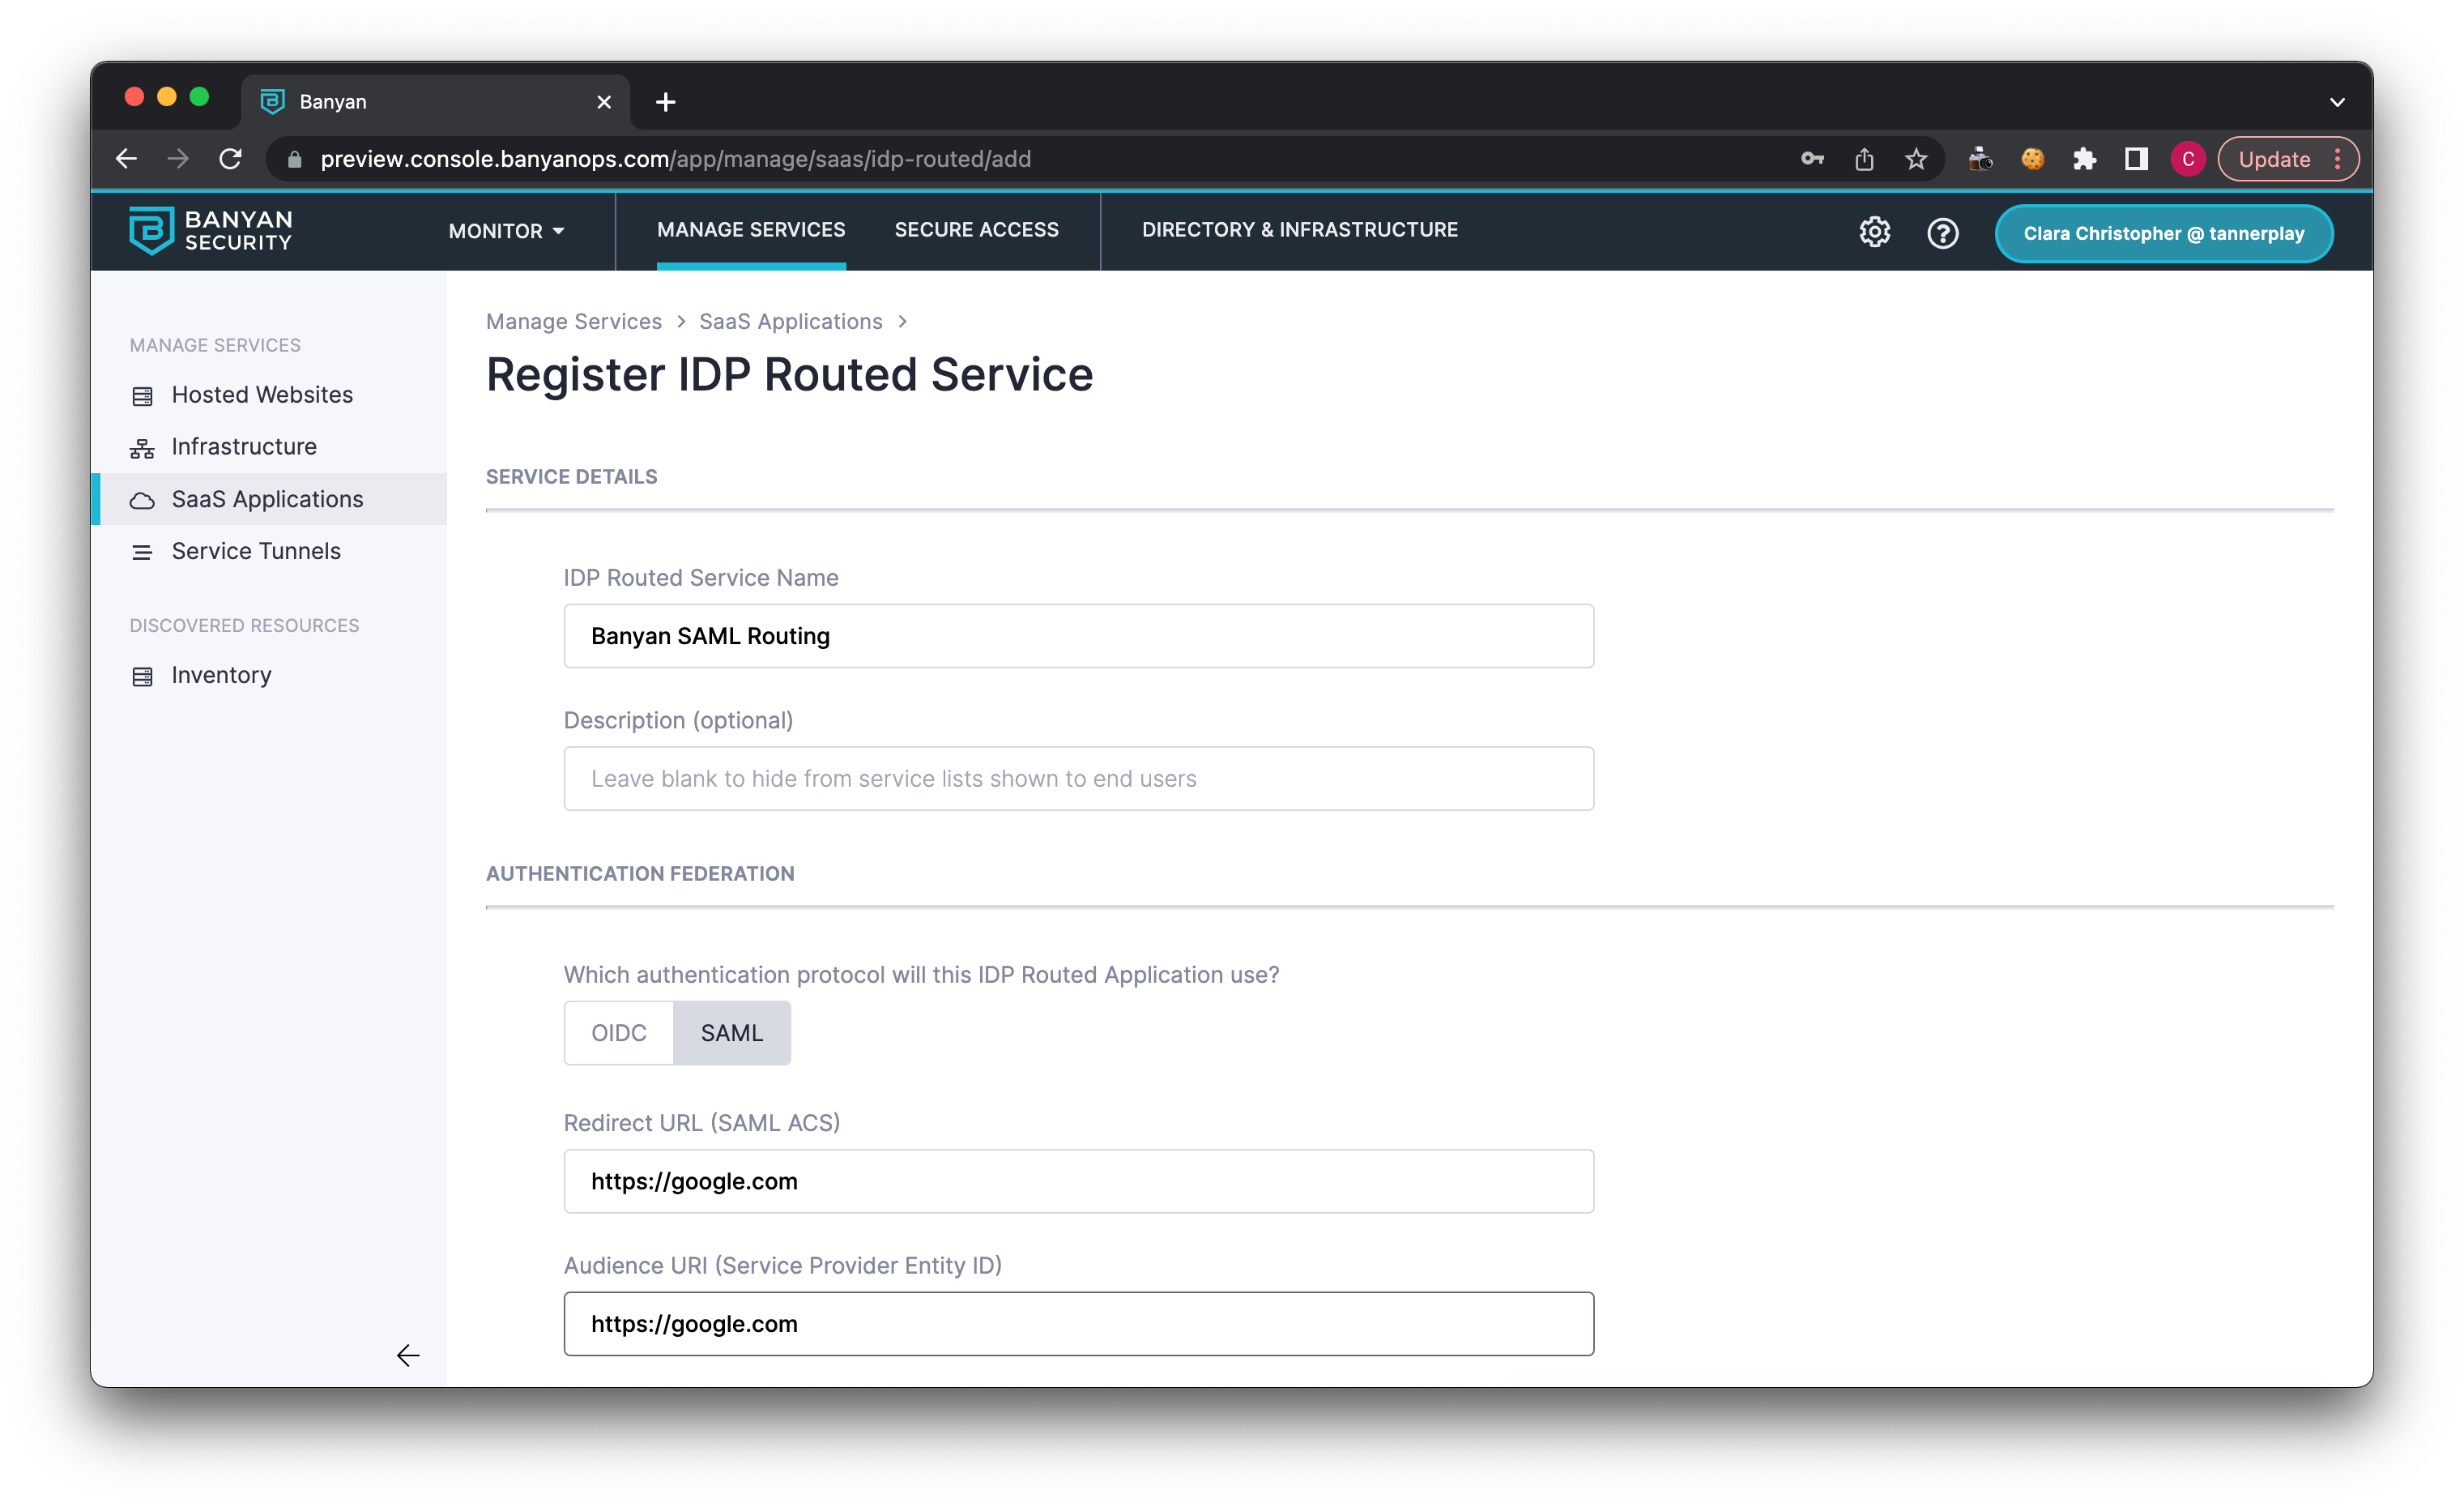Click the Infrastructure network icon

point(142,448)
